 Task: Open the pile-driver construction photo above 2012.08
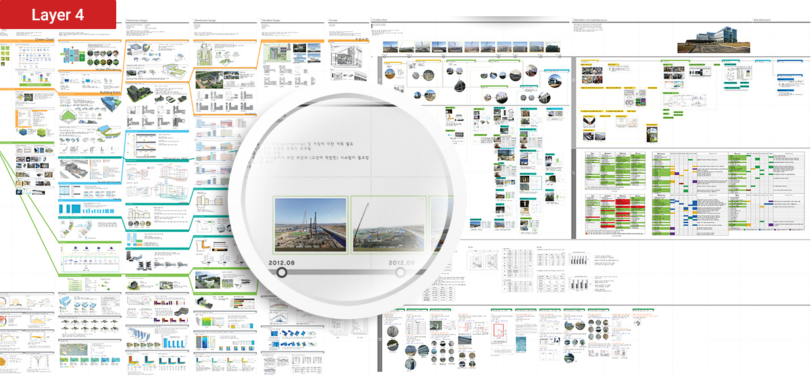pyautogui.click(x=310, y=225)
